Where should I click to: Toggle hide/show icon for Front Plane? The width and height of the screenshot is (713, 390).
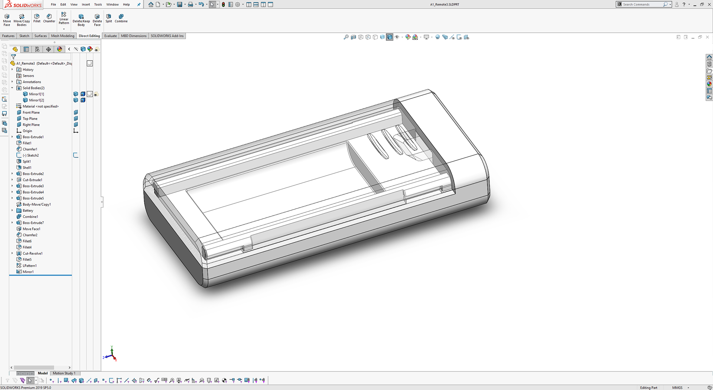pyautogui.click(x=76, y=112)
